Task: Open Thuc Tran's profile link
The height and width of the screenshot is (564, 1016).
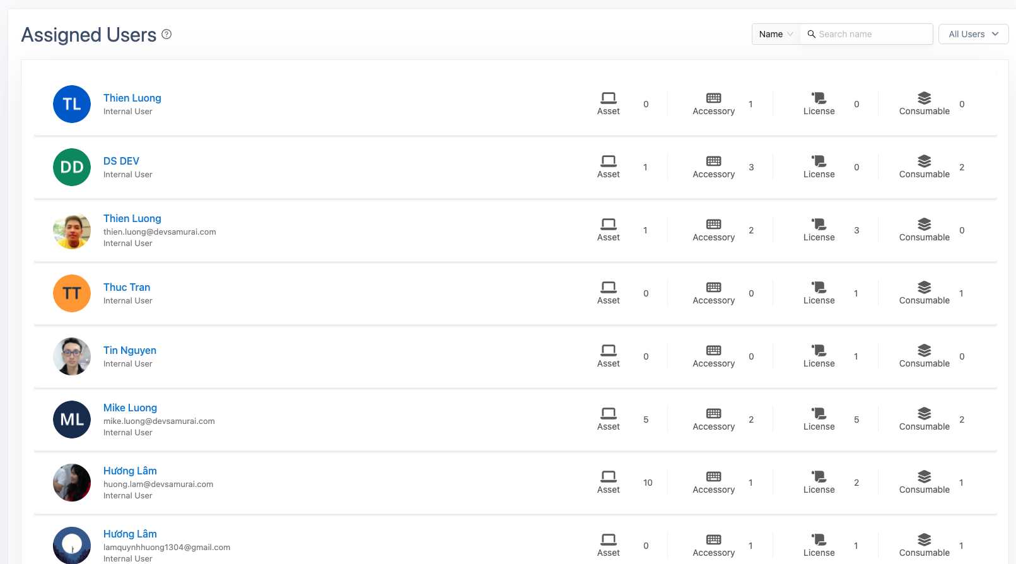Action: pos(127,287)
